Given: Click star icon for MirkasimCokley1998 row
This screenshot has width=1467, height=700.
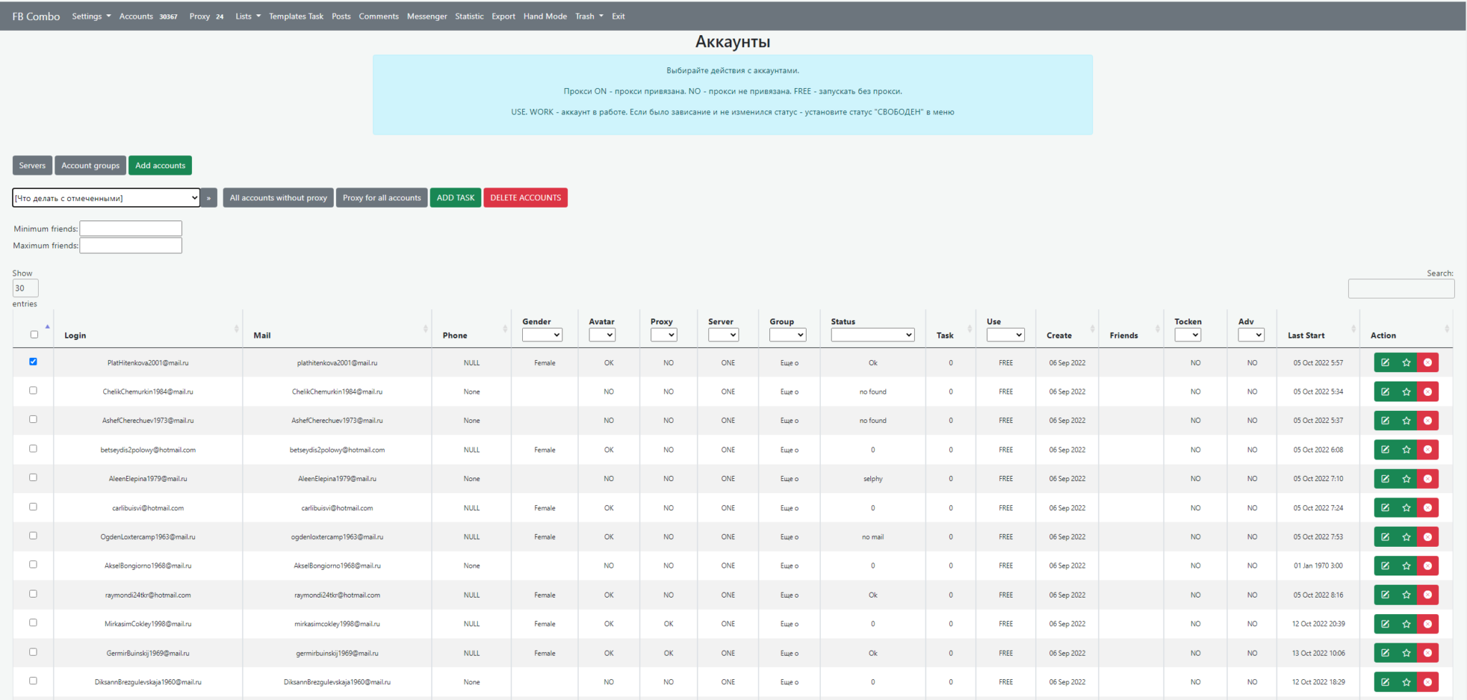Looking at the screenshot, I should pos(1406,624).
